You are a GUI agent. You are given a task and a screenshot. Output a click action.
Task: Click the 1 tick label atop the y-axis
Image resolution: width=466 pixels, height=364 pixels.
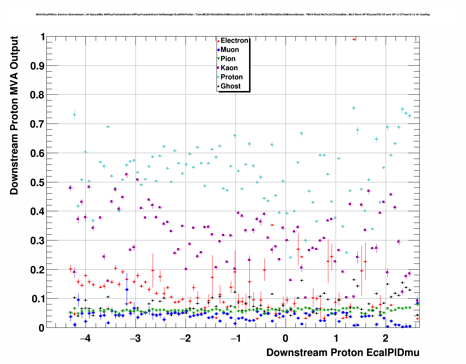43,37
